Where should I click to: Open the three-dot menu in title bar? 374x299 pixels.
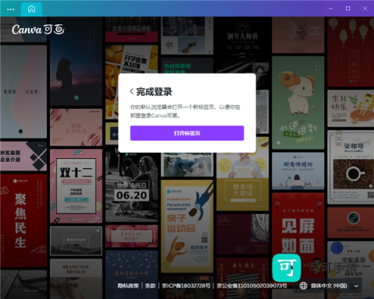point(11,9)
